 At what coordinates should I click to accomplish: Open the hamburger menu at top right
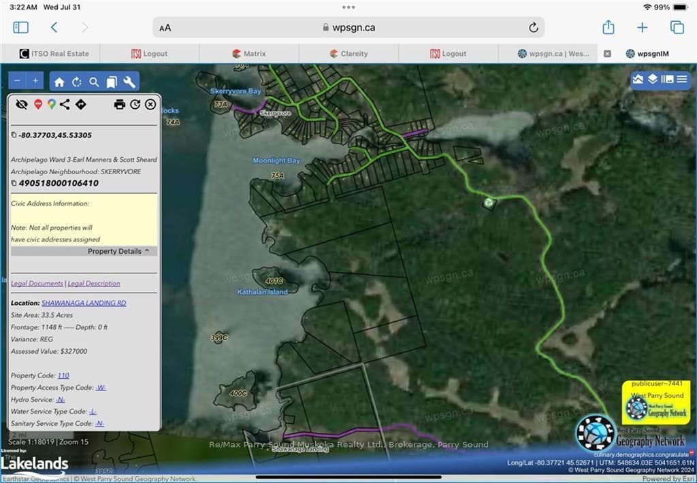pos(682,79)
